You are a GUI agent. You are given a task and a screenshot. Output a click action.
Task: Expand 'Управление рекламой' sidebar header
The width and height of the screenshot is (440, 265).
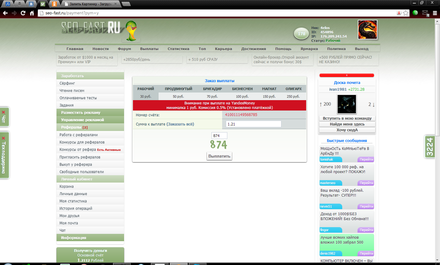point(90,120)
